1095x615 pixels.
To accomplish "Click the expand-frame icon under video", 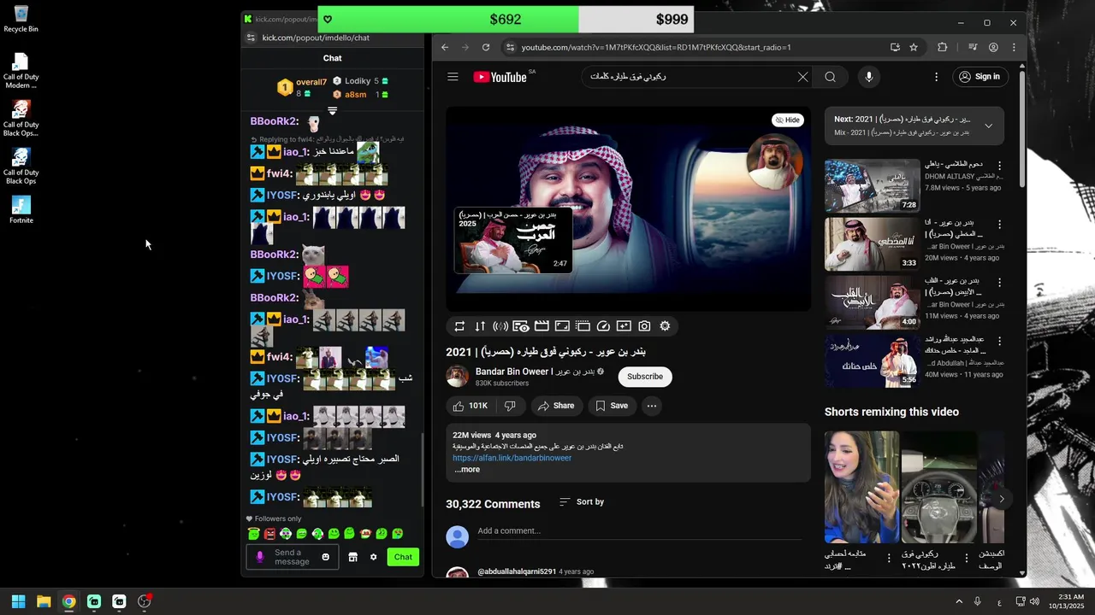I will [562, 326].
